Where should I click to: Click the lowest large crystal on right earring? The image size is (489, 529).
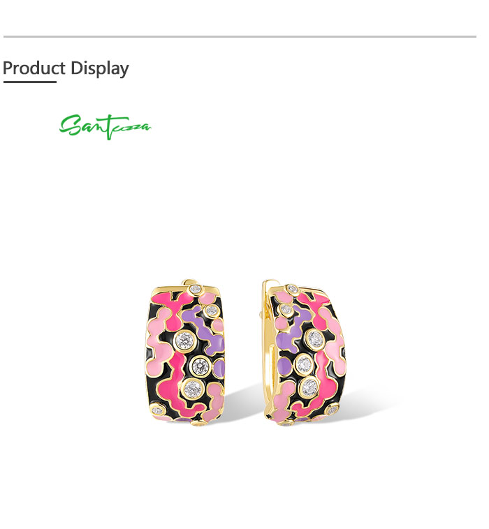point(309,387)
